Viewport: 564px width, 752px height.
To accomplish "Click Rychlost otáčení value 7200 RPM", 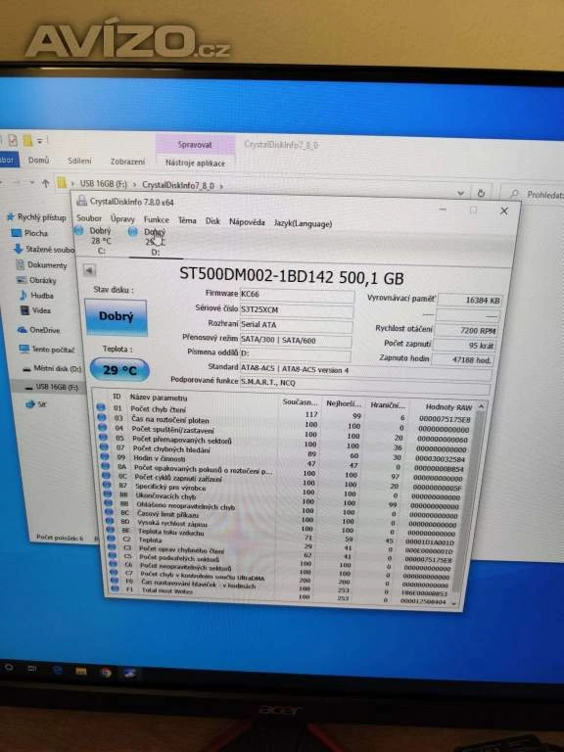I will 466,330.
